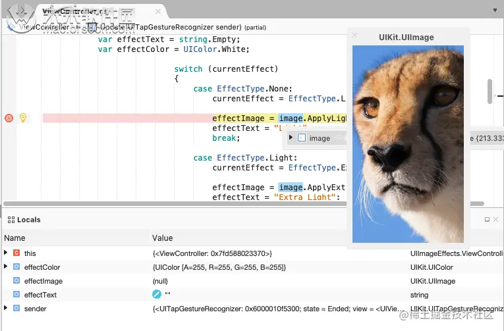This screenshot has height=331, width=504.
Task: Open the ViewController breadcrumb
Action: tap(43, 27)
